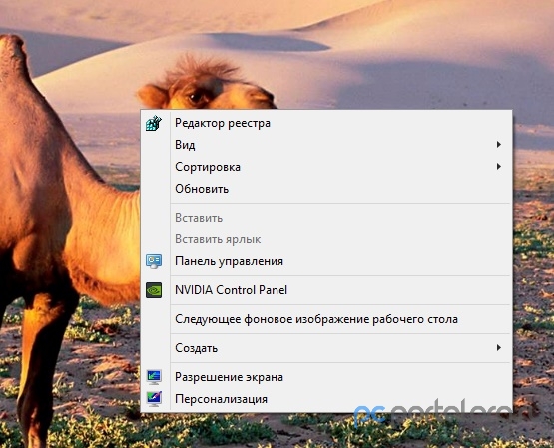Open Панель управления menu entry
Screen dimensions: 554x448
click(x=326, y=261)
